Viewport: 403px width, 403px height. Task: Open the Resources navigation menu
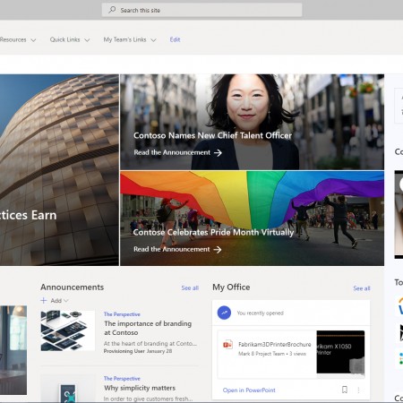click(13, 39)
